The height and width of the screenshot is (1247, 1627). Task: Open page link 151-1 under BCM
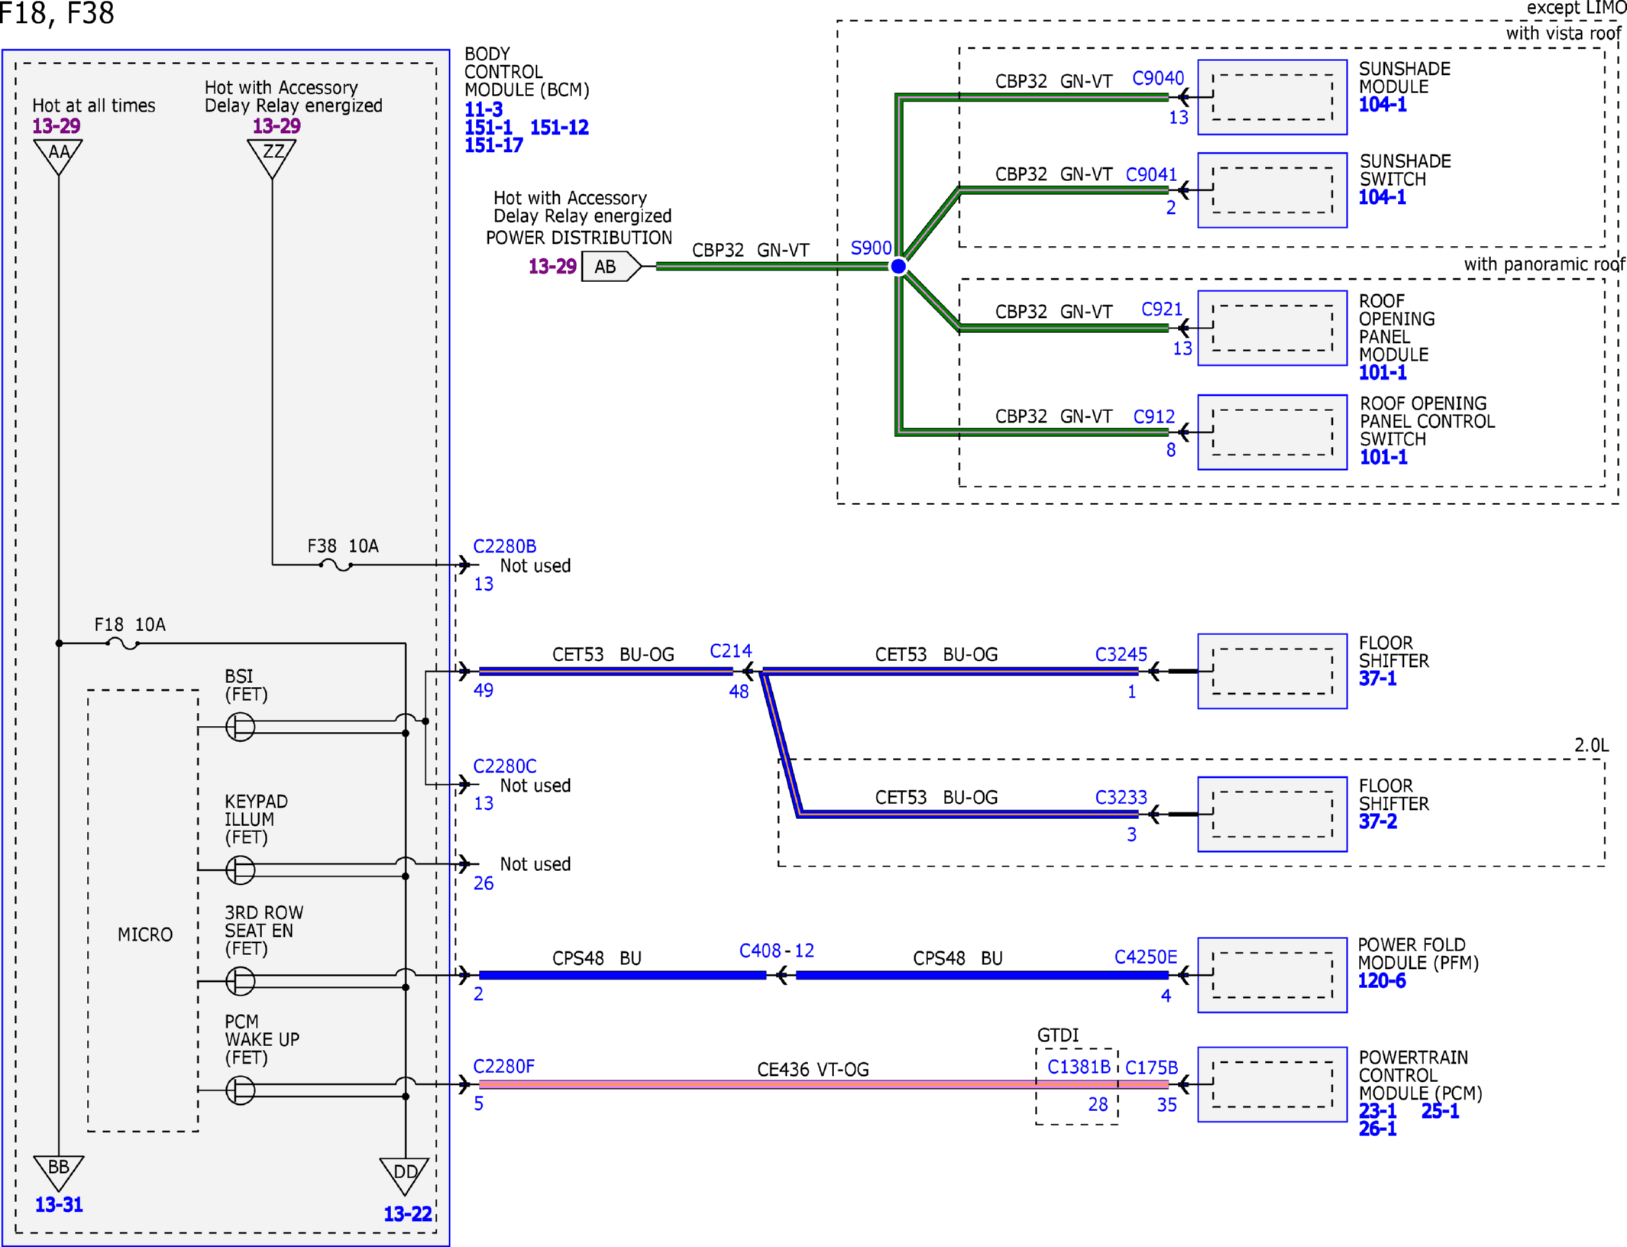click(488, 128)
